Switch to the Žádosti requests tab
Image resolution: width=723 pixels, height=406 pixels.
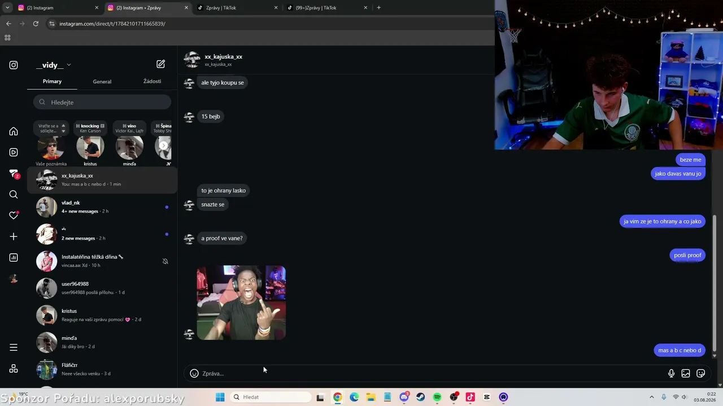pyautogui.click(x=152, y=81)
